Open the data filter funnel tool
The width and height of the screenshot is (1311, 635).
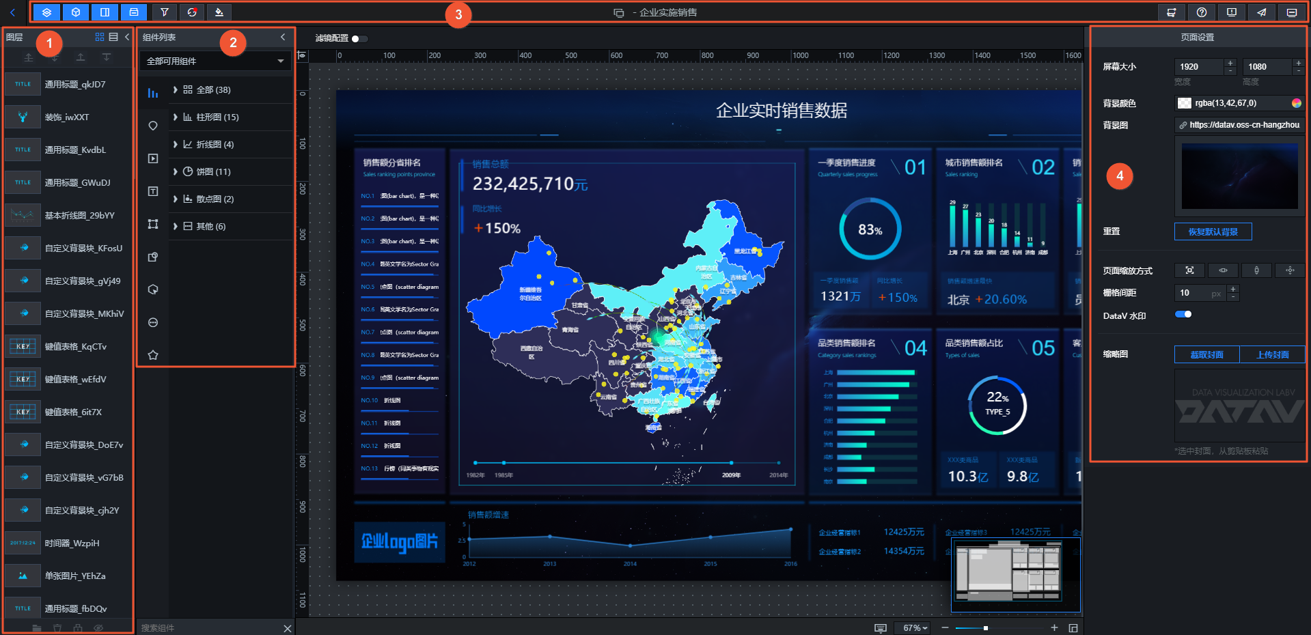click(165, 12)
